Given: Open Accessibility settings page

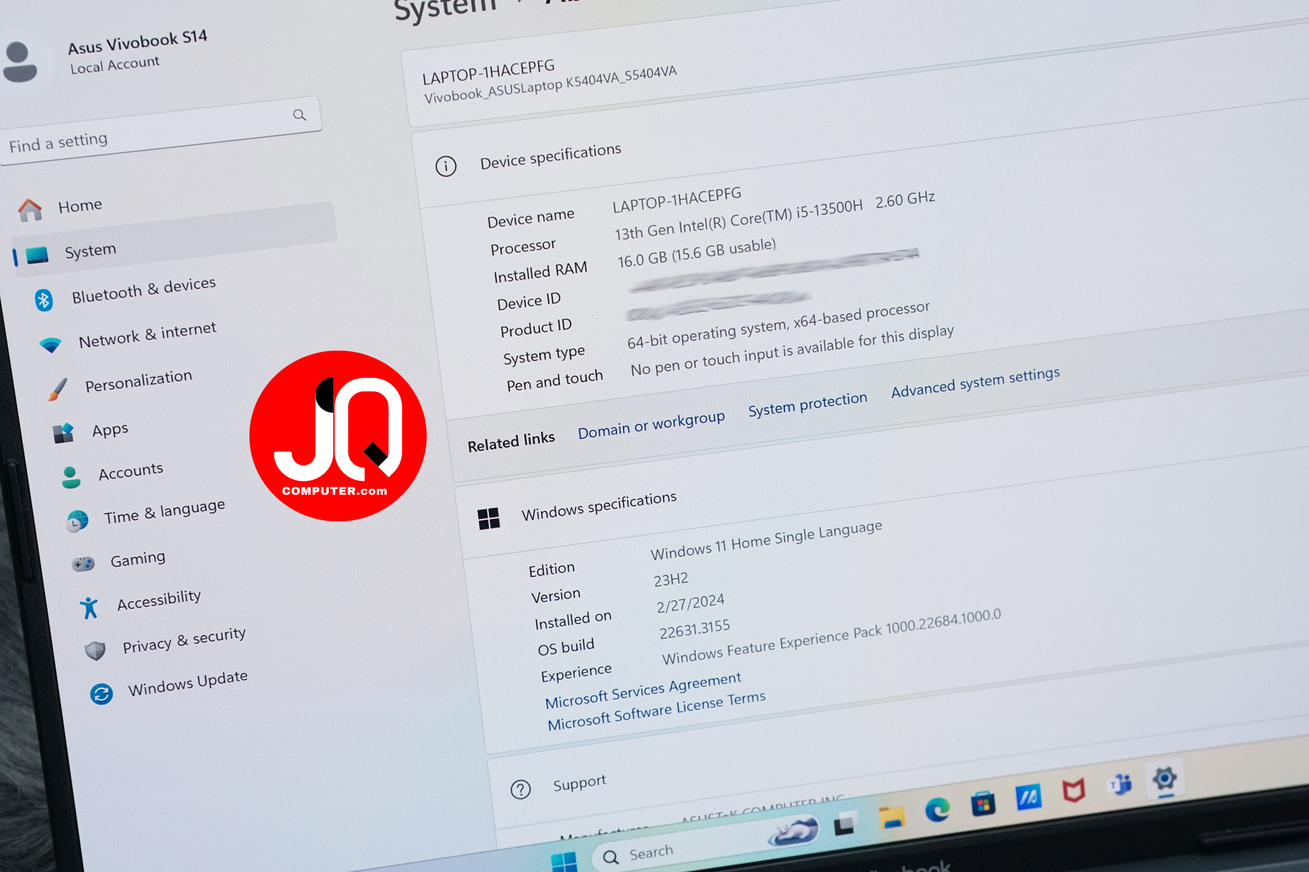Looking at the screenshot, I should tap(159, 599).
